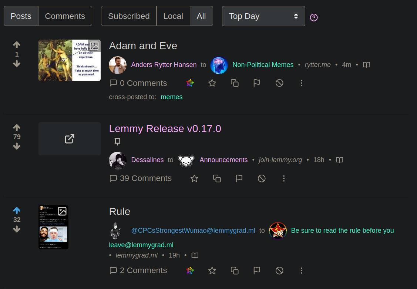Switch to the Comments tab
Screen dimensions: 417x289
pos(65,16)
